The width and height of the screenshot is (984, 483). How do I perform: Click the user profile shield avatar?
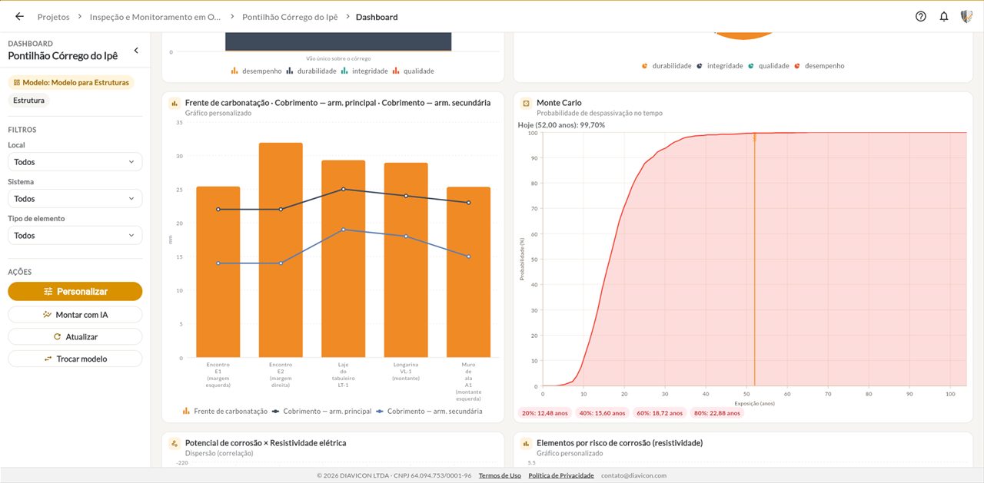tap(966, 16)
